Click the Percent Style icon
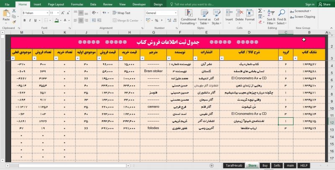The width and height of the screenshot is (335, 170). [x=156, y=20]
